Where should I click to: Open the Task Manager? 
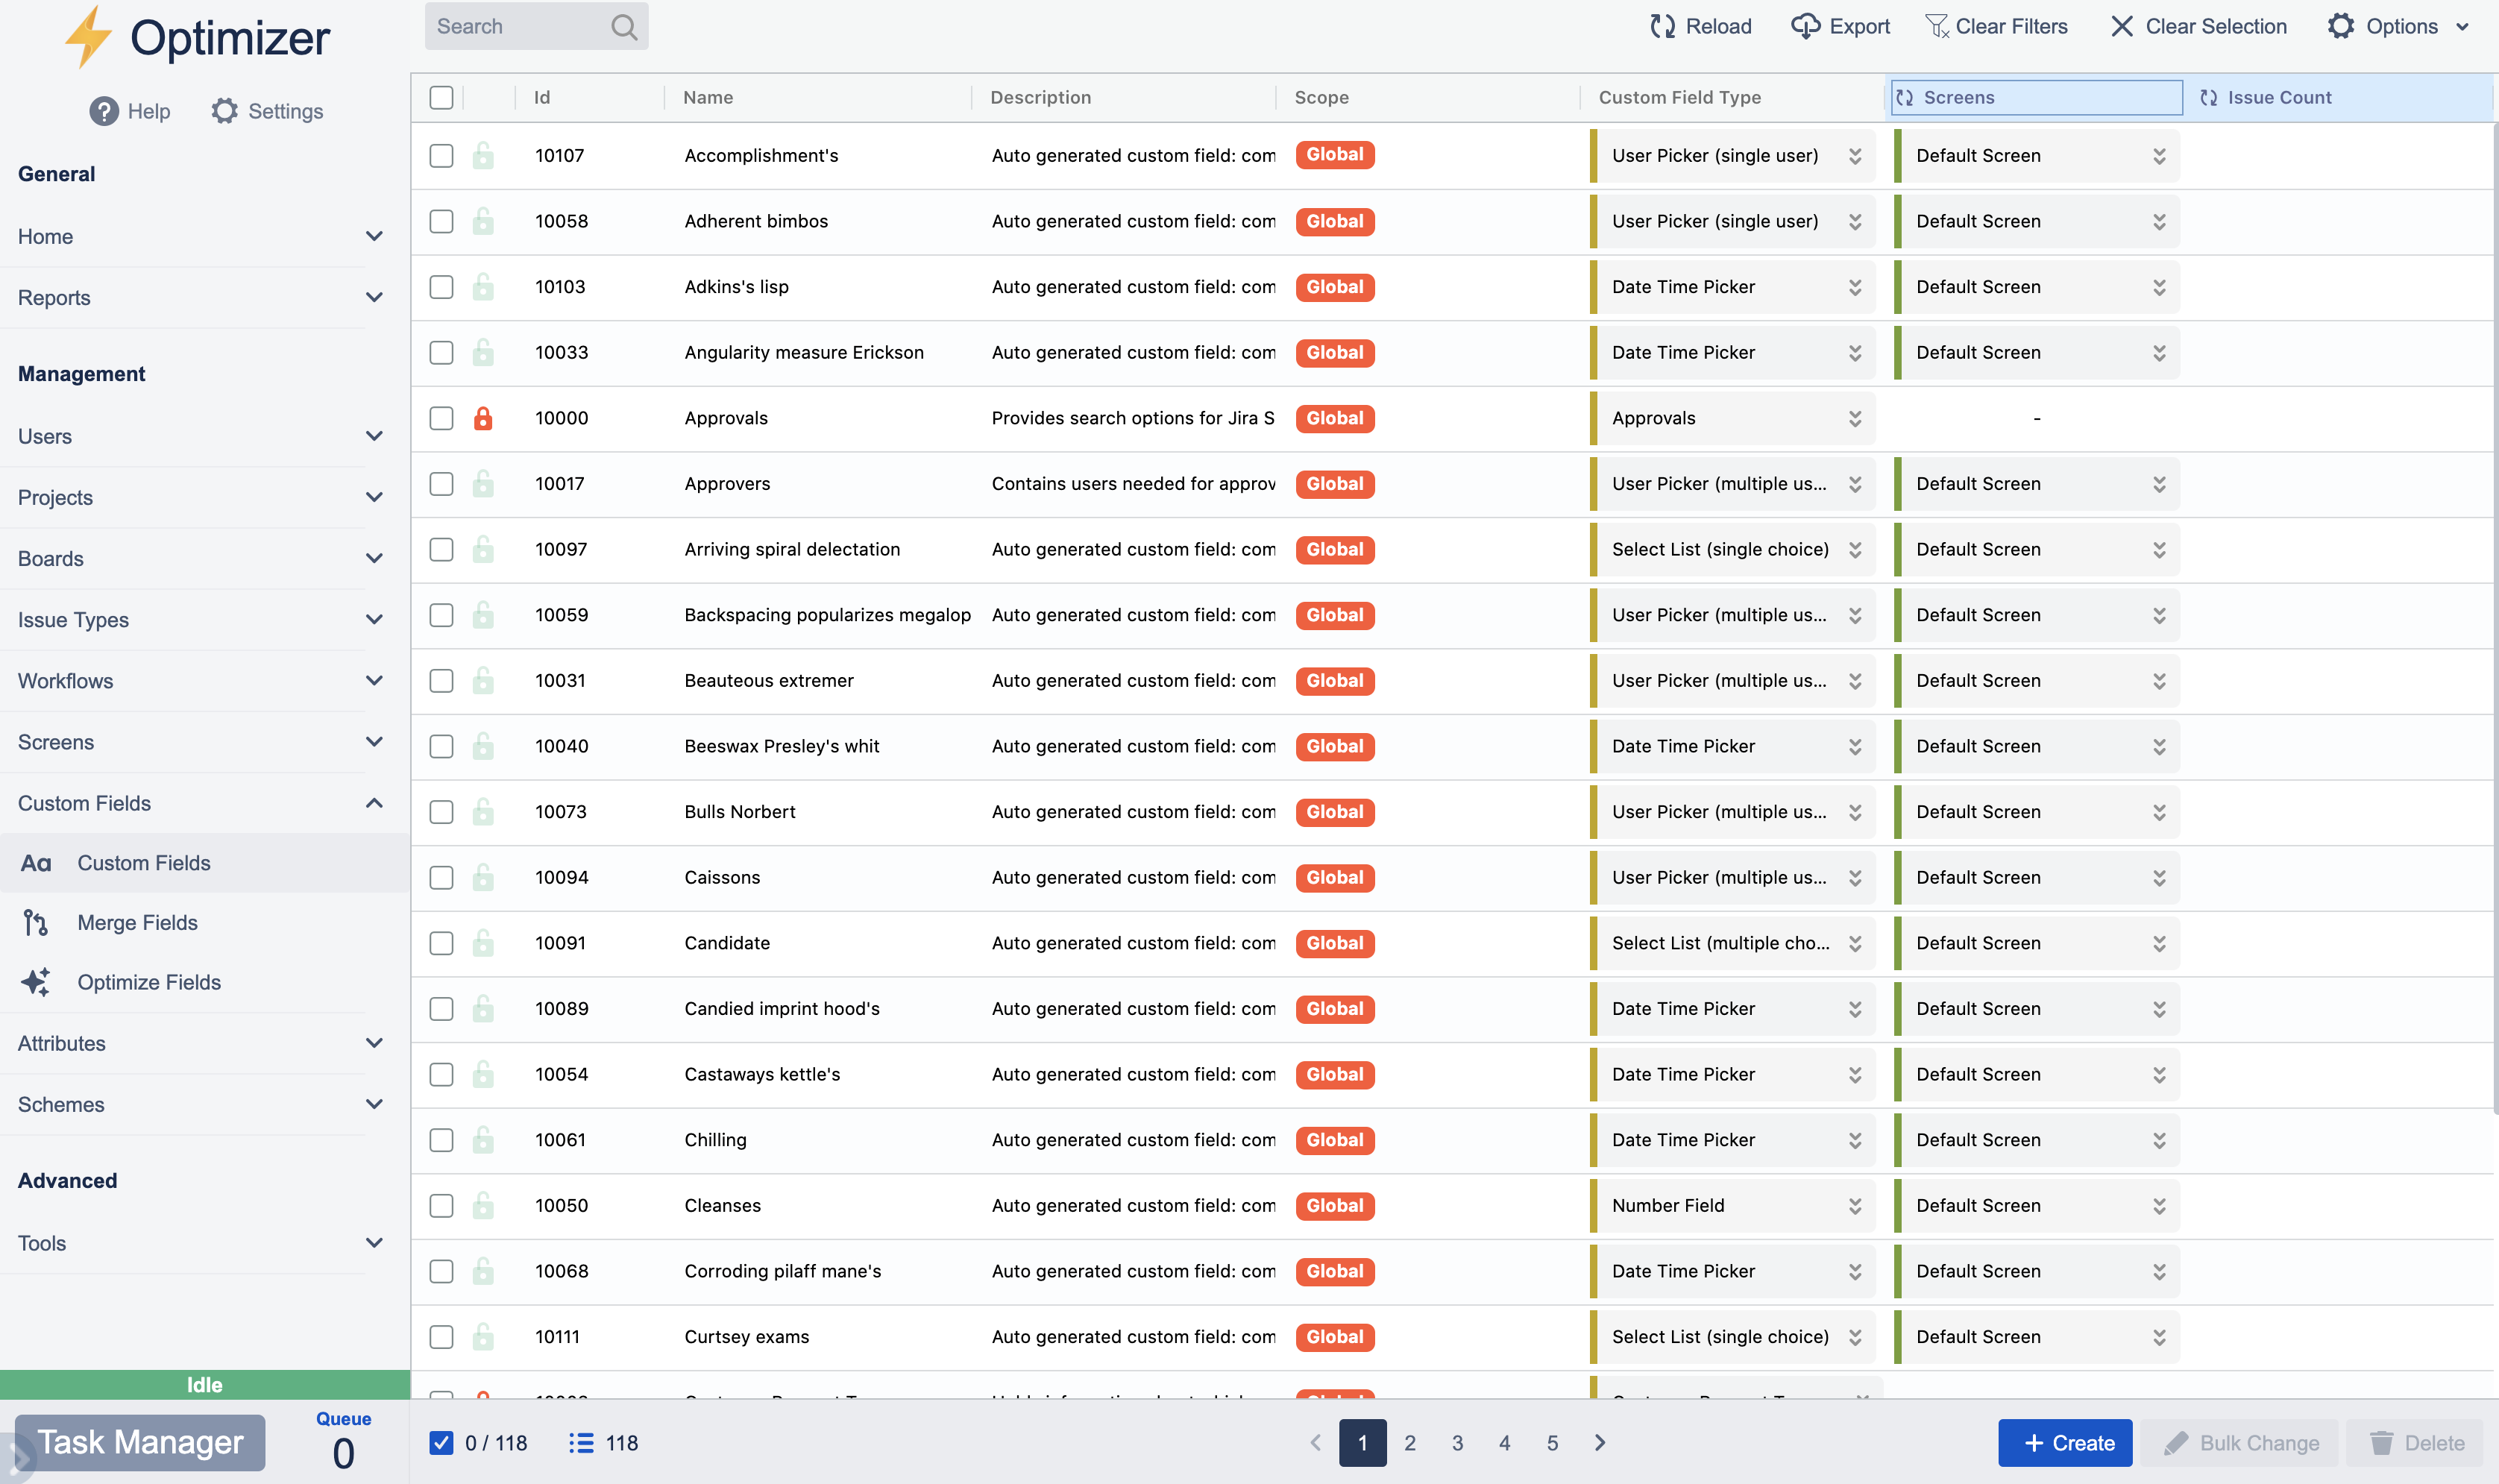[140, 1443]
